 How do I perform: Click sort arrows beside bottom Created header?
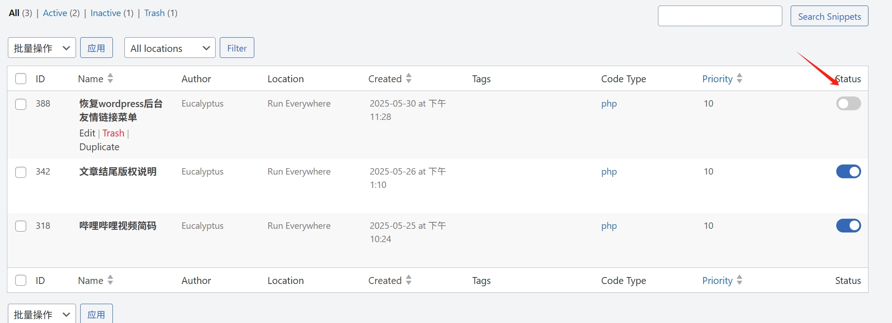coord(409,280)
